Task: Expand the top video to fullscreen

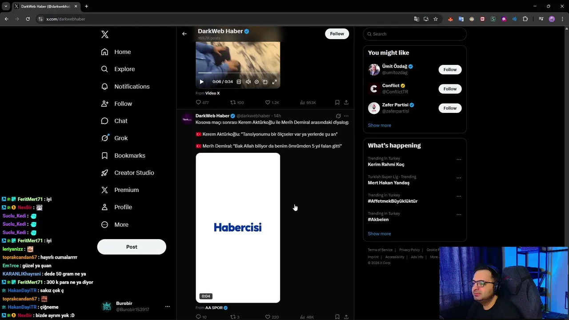Action: pyautogui.click(x=274, y=82)
